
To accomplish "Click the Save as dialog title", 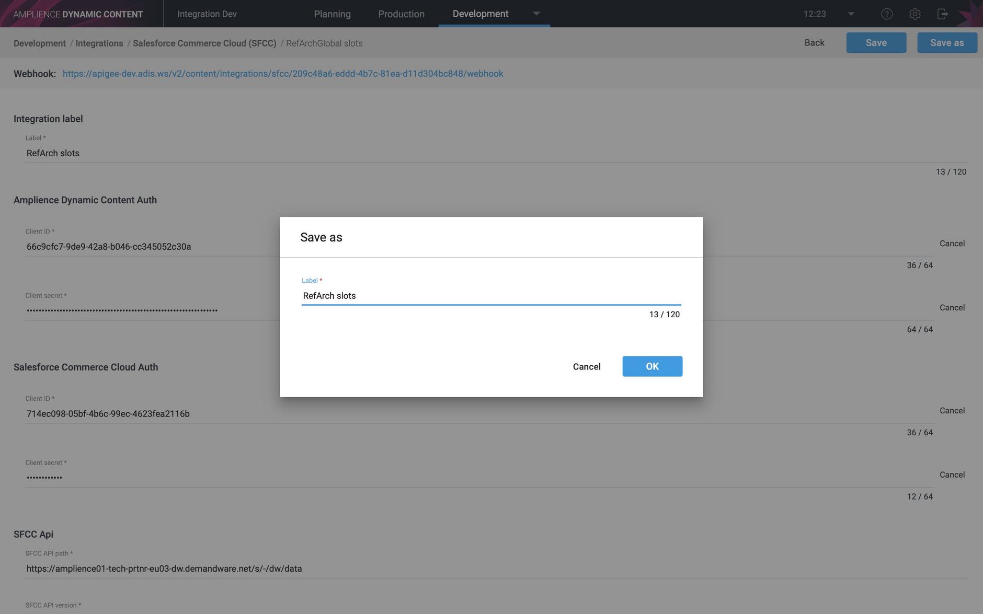I will [321, 237].
